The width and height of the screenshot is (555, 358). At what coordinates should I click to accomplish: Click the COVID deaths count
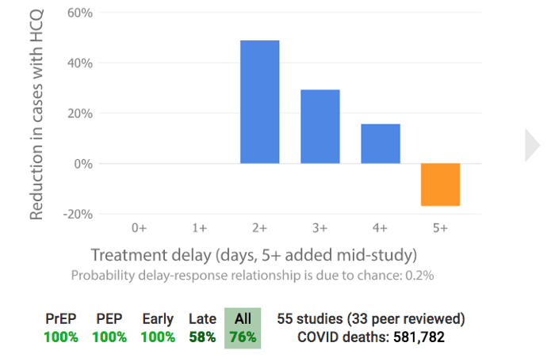click(370, 337)
